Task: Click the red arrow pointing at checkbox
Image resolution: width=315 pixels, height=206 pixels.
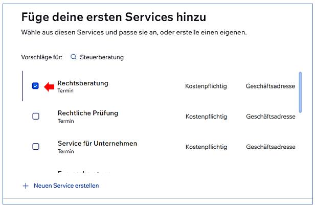Action: tap(49, 87)
